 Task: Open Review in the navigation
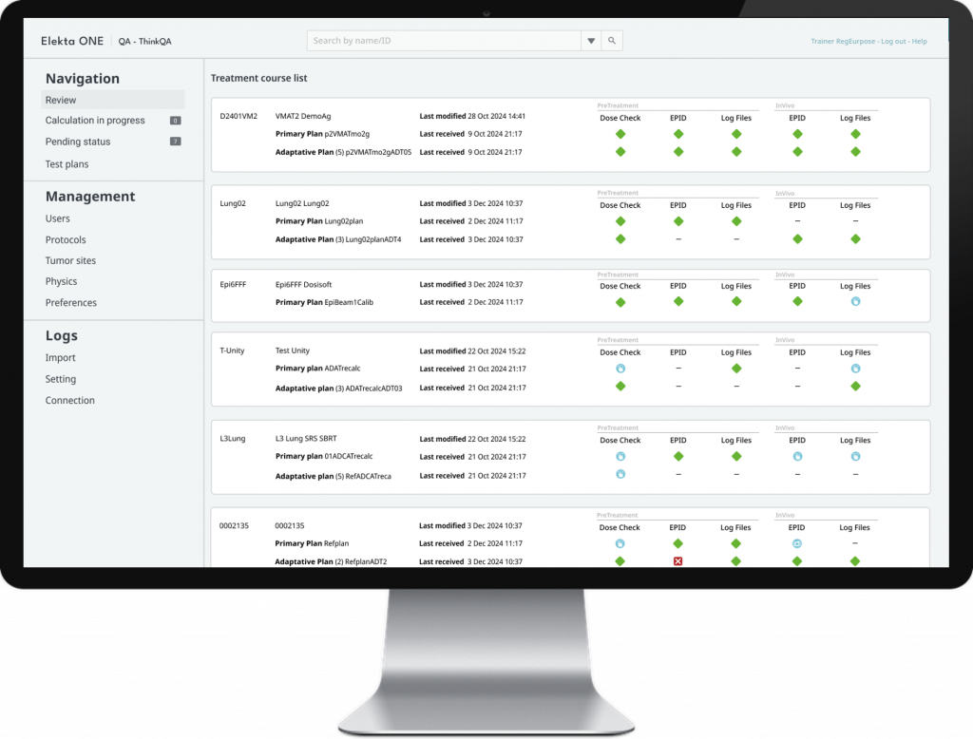click(x=61, y=100)
